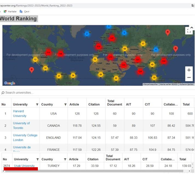Open the yellow cluster marker labeled 22
The image size is (195, 174).
(x=116, y=78)
